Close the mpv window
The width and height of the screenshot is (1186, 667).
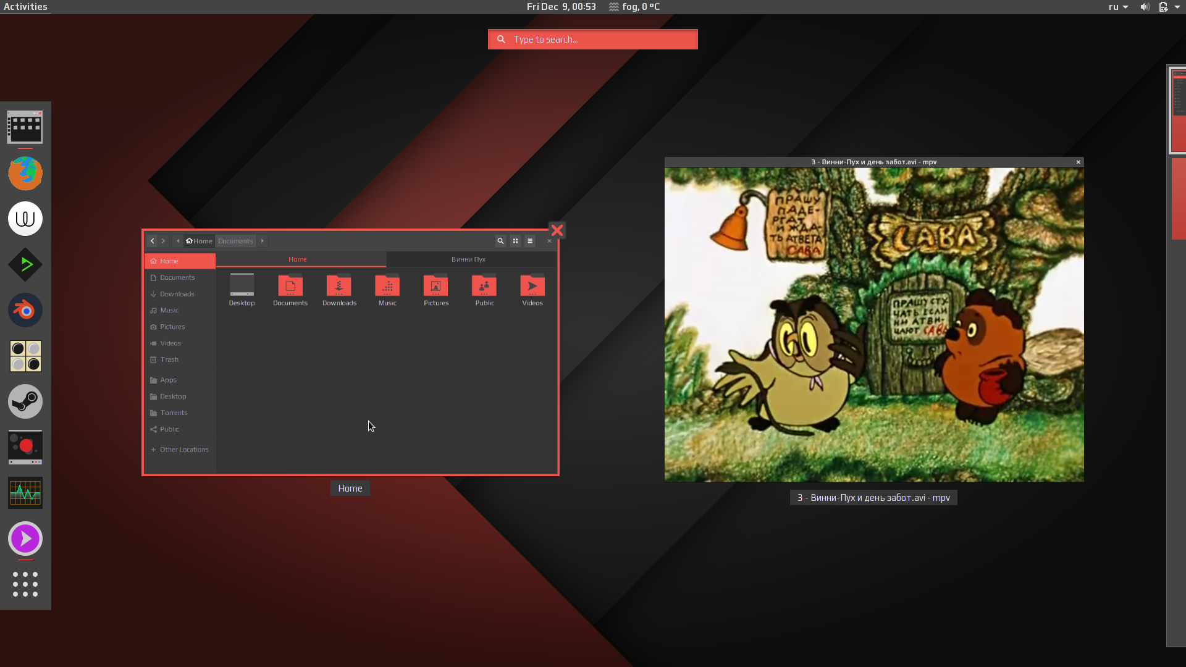[x=1079, y=162]
